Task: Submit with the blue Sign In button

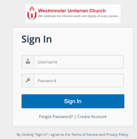Action: click(x=73, y=101)
